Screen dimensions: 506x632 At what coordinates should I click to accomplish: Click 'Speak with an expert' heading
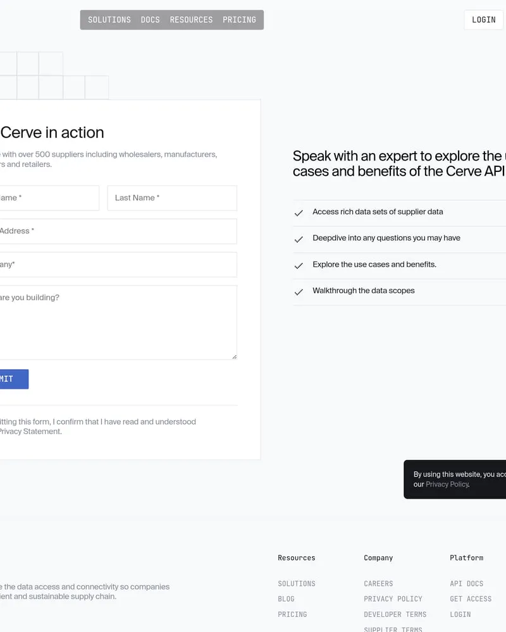(398, 164)
